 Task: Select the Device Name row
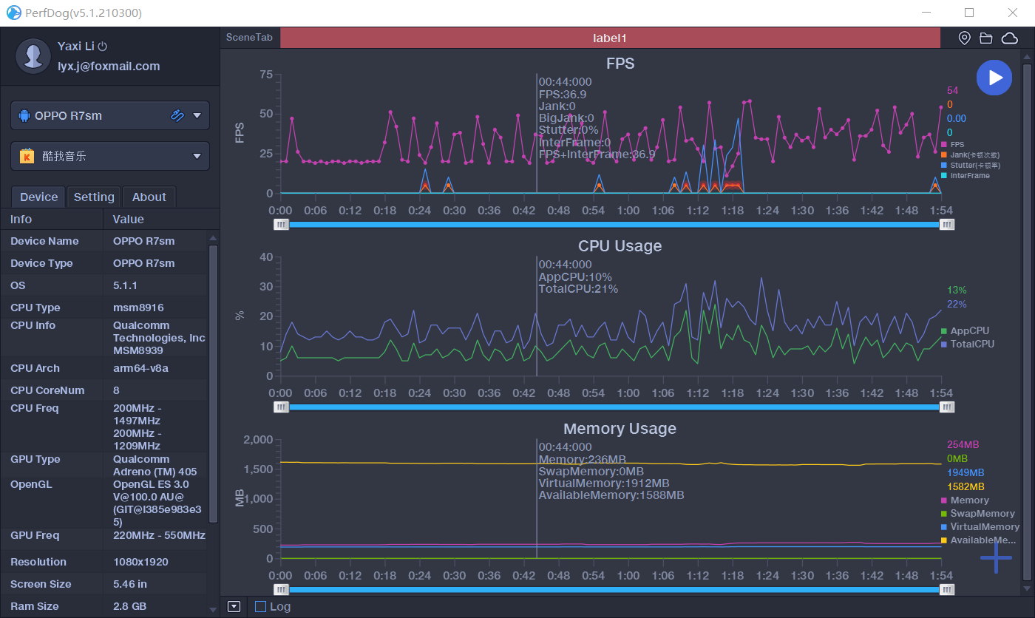103,241
